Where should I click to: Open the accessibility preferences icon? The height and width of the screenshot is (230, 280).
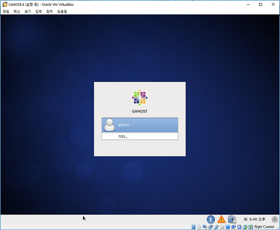(211, 219)
